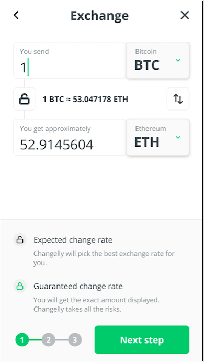Viewport: 204px width, 362px height.
Task: Click the green chevron beside ETH
Action: click(x=178, y=137)
